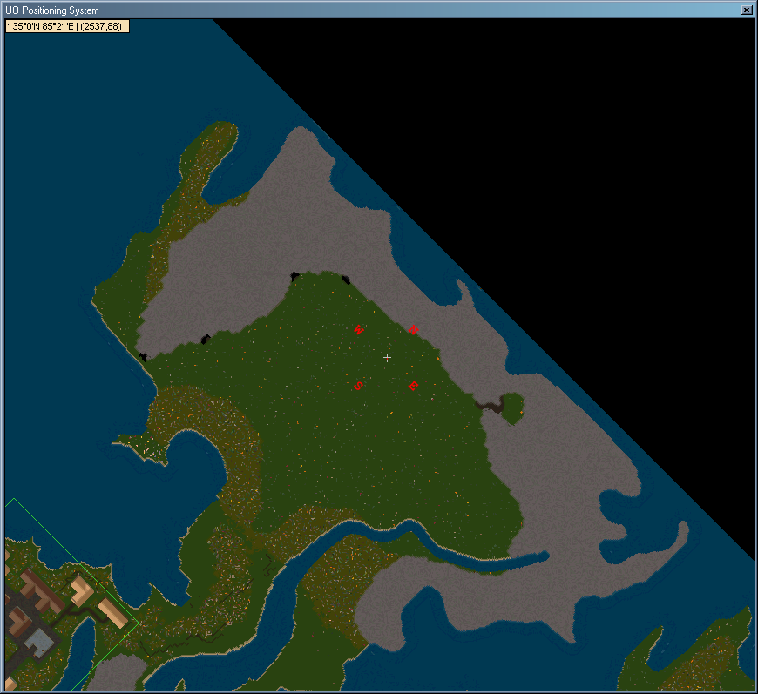Click the black cave at the mountain's top center
This screenshot has width=758, height=694.
tap(295, 277)
